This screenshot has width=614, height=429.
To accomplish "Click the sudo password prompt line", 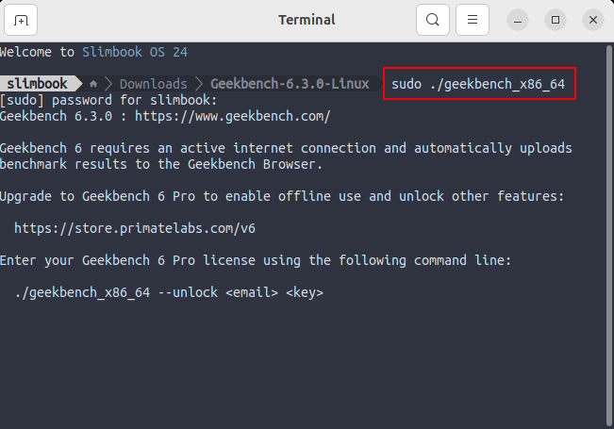I will click(109, 100).
